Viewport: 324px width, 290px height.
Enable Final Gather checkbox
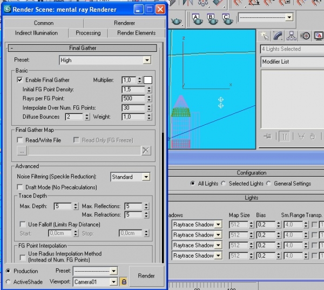pyautogui.click(x=20, y=80)
